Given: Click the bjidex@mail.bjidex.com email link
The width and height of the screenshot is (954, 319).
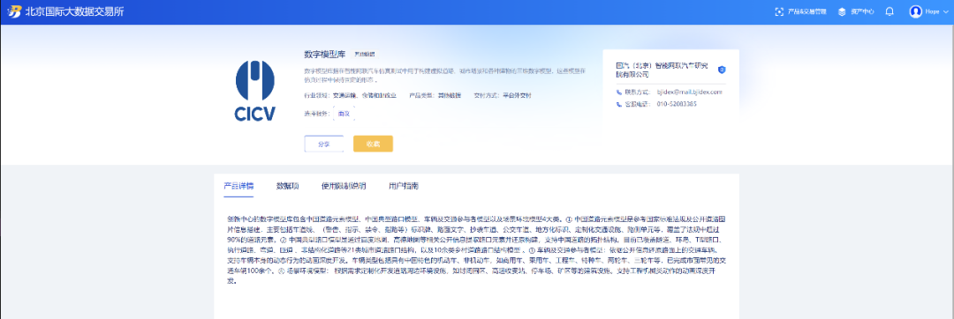Looking at the screenshot, I should click(689, 93).
